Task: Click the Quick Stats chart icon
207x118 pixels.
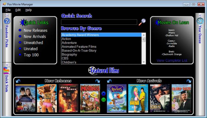Action: [x=7, y=71]
